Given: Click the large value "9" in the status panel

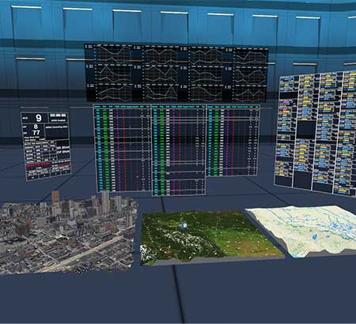Looking at the screenshot, I should (39, 118).
